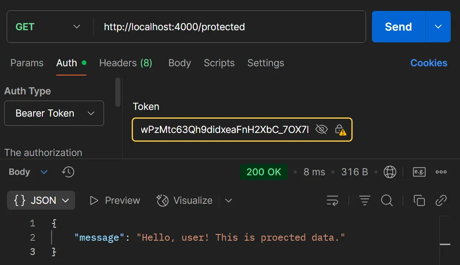Search within the response body

(387, 200)
